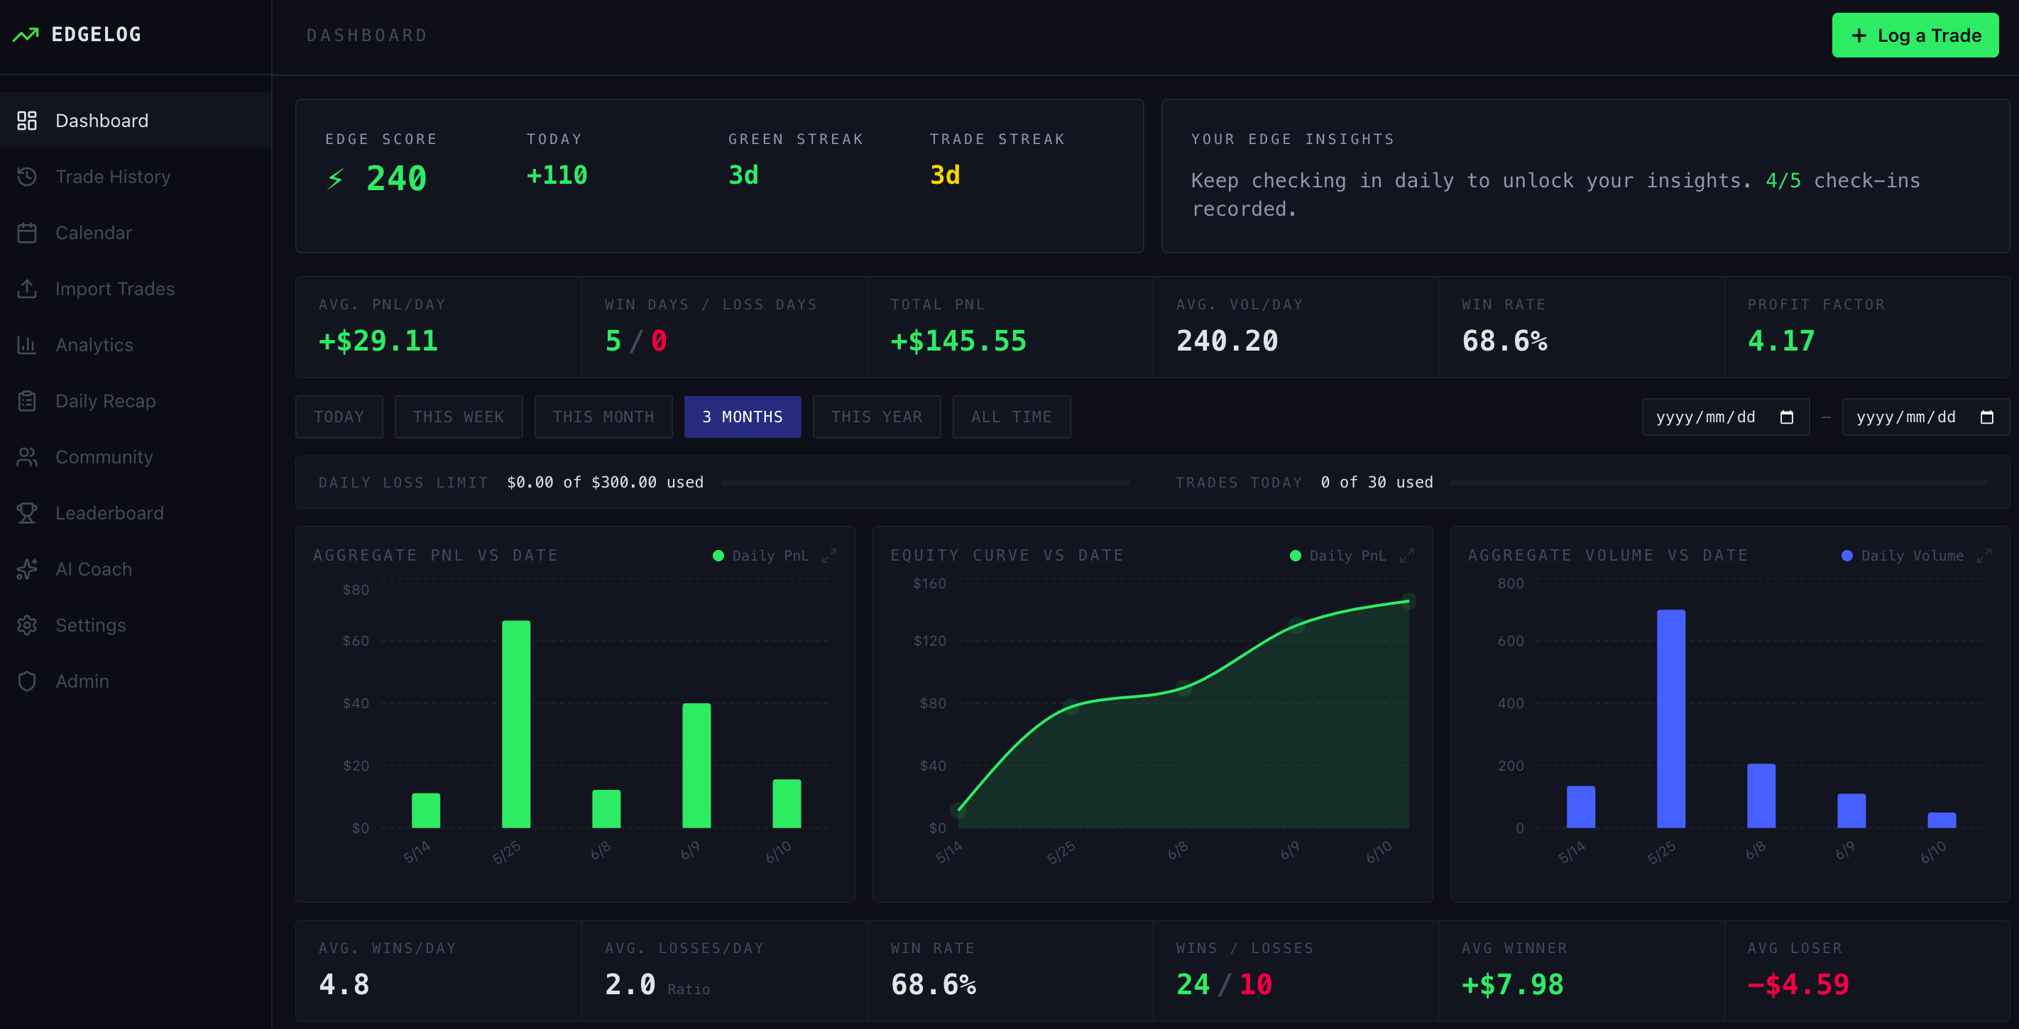Click the start date input field
This screenshot has height=1029, width=2019.
(x=1725, y=417)
